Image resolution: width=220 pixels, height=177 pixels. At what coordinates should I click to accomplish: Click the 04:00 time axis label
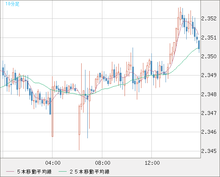(x=53, y=163)
